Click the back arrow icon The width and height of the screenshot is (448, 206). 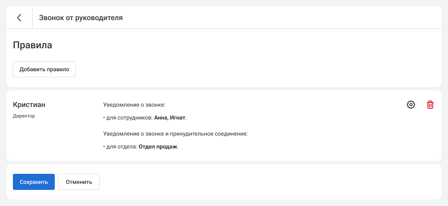(19, 18)
